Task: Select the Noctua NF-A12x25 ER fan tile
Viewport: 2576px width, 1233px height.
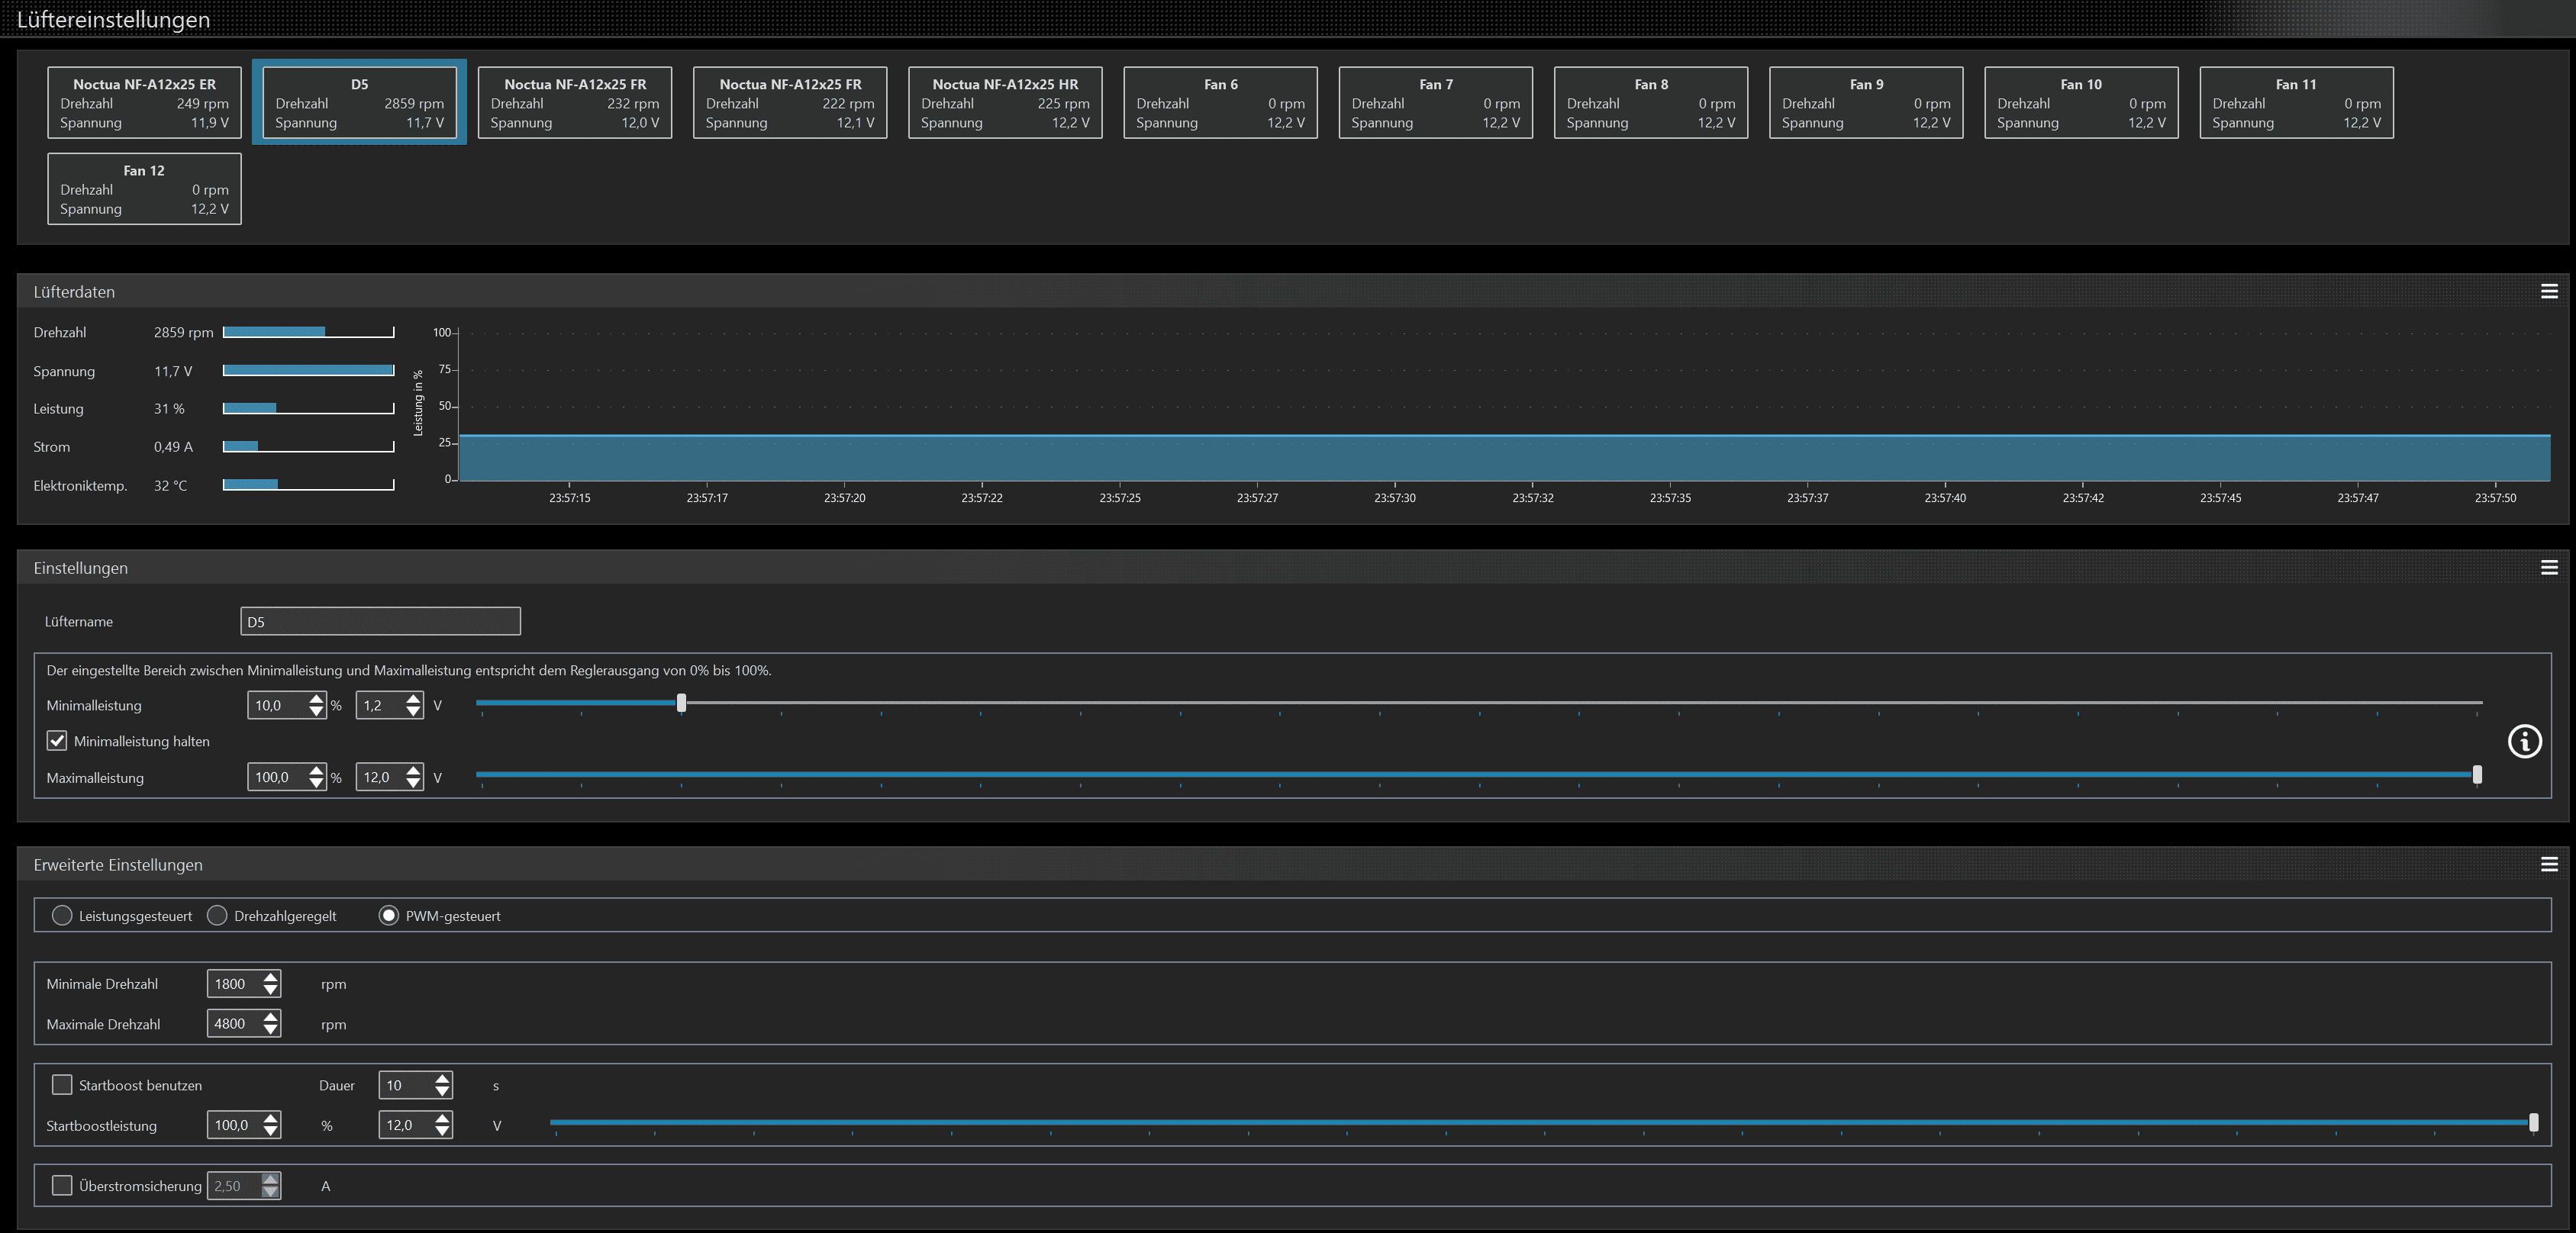Action: point(144,103)
